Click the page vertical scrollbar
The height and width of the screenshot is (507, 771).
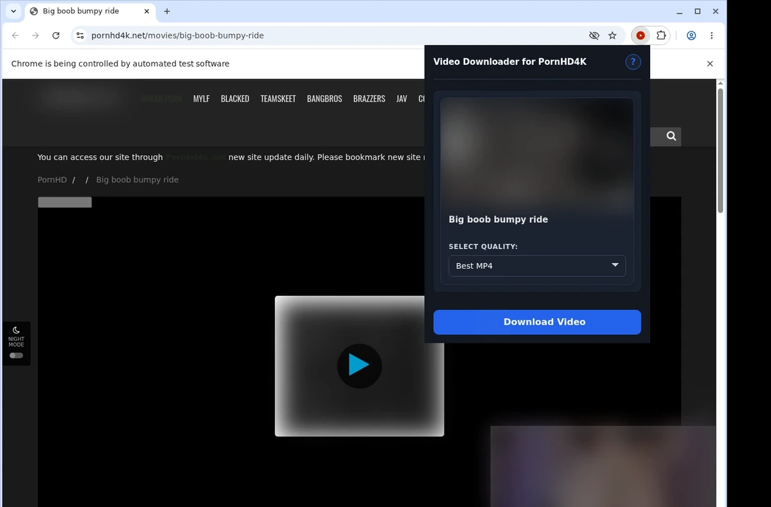[720, 151]
